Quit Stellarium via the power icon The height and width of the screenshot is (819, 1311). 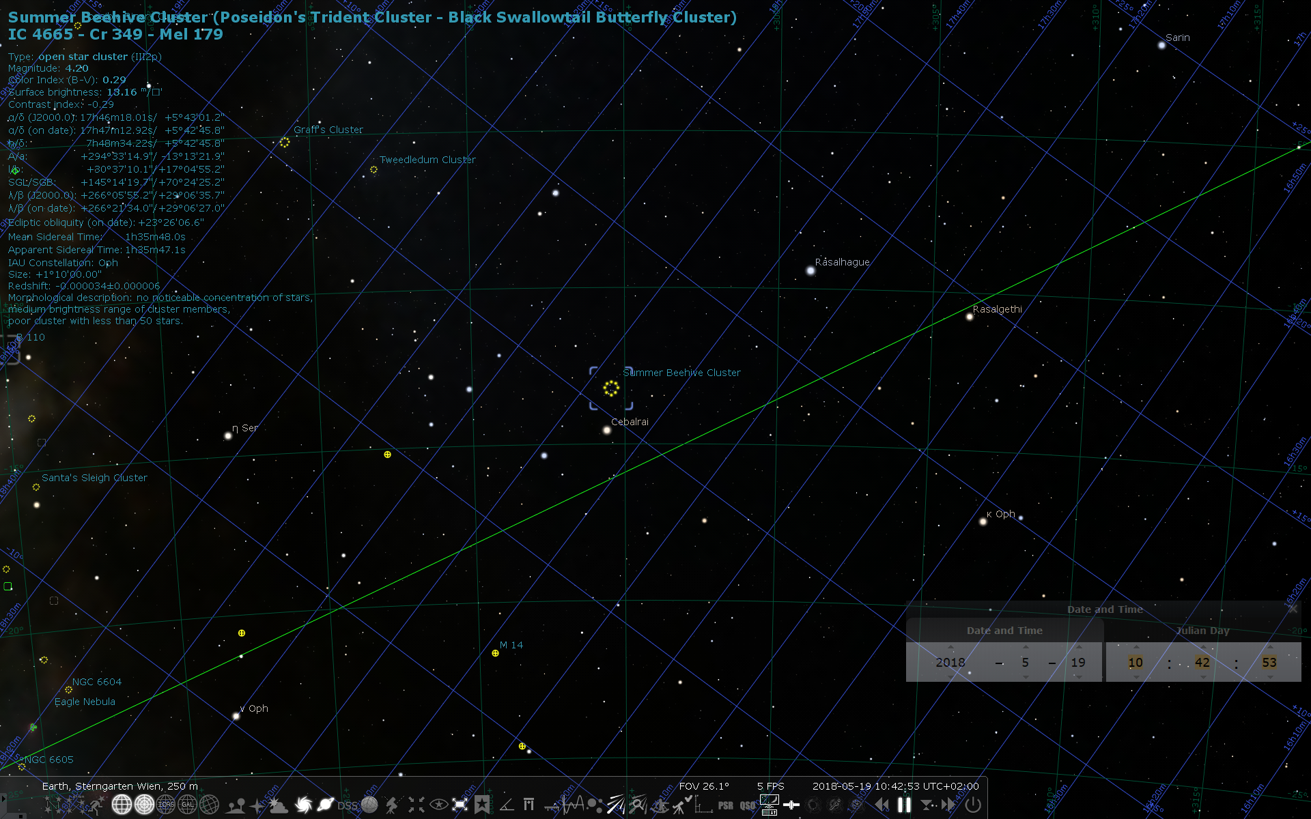coord(972,805)
